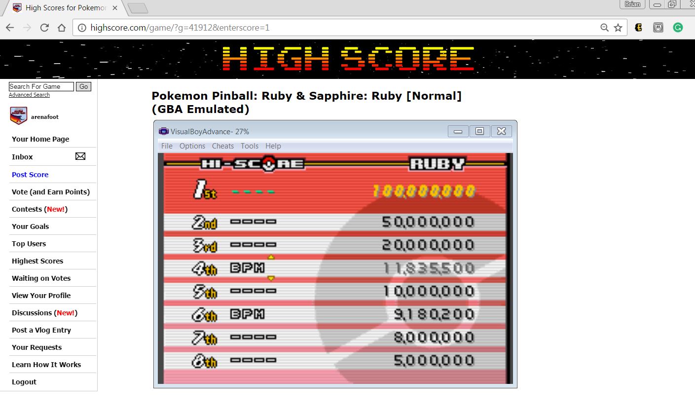This screenshot has width=695, height=414.
Task: Click the zoom magnifier icon in address bar
Action: (604, 28)
